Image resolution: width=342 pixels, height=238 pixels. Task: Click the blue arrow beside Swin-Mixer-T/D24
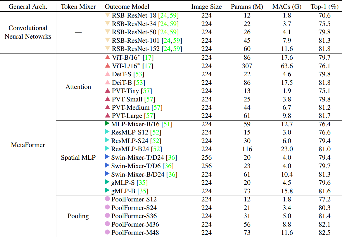[x=107, y=157]
